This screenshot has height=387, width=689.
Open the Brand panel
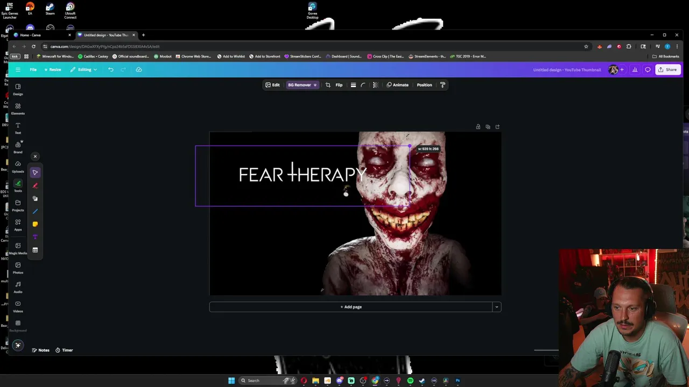click(x=18, y=147)
